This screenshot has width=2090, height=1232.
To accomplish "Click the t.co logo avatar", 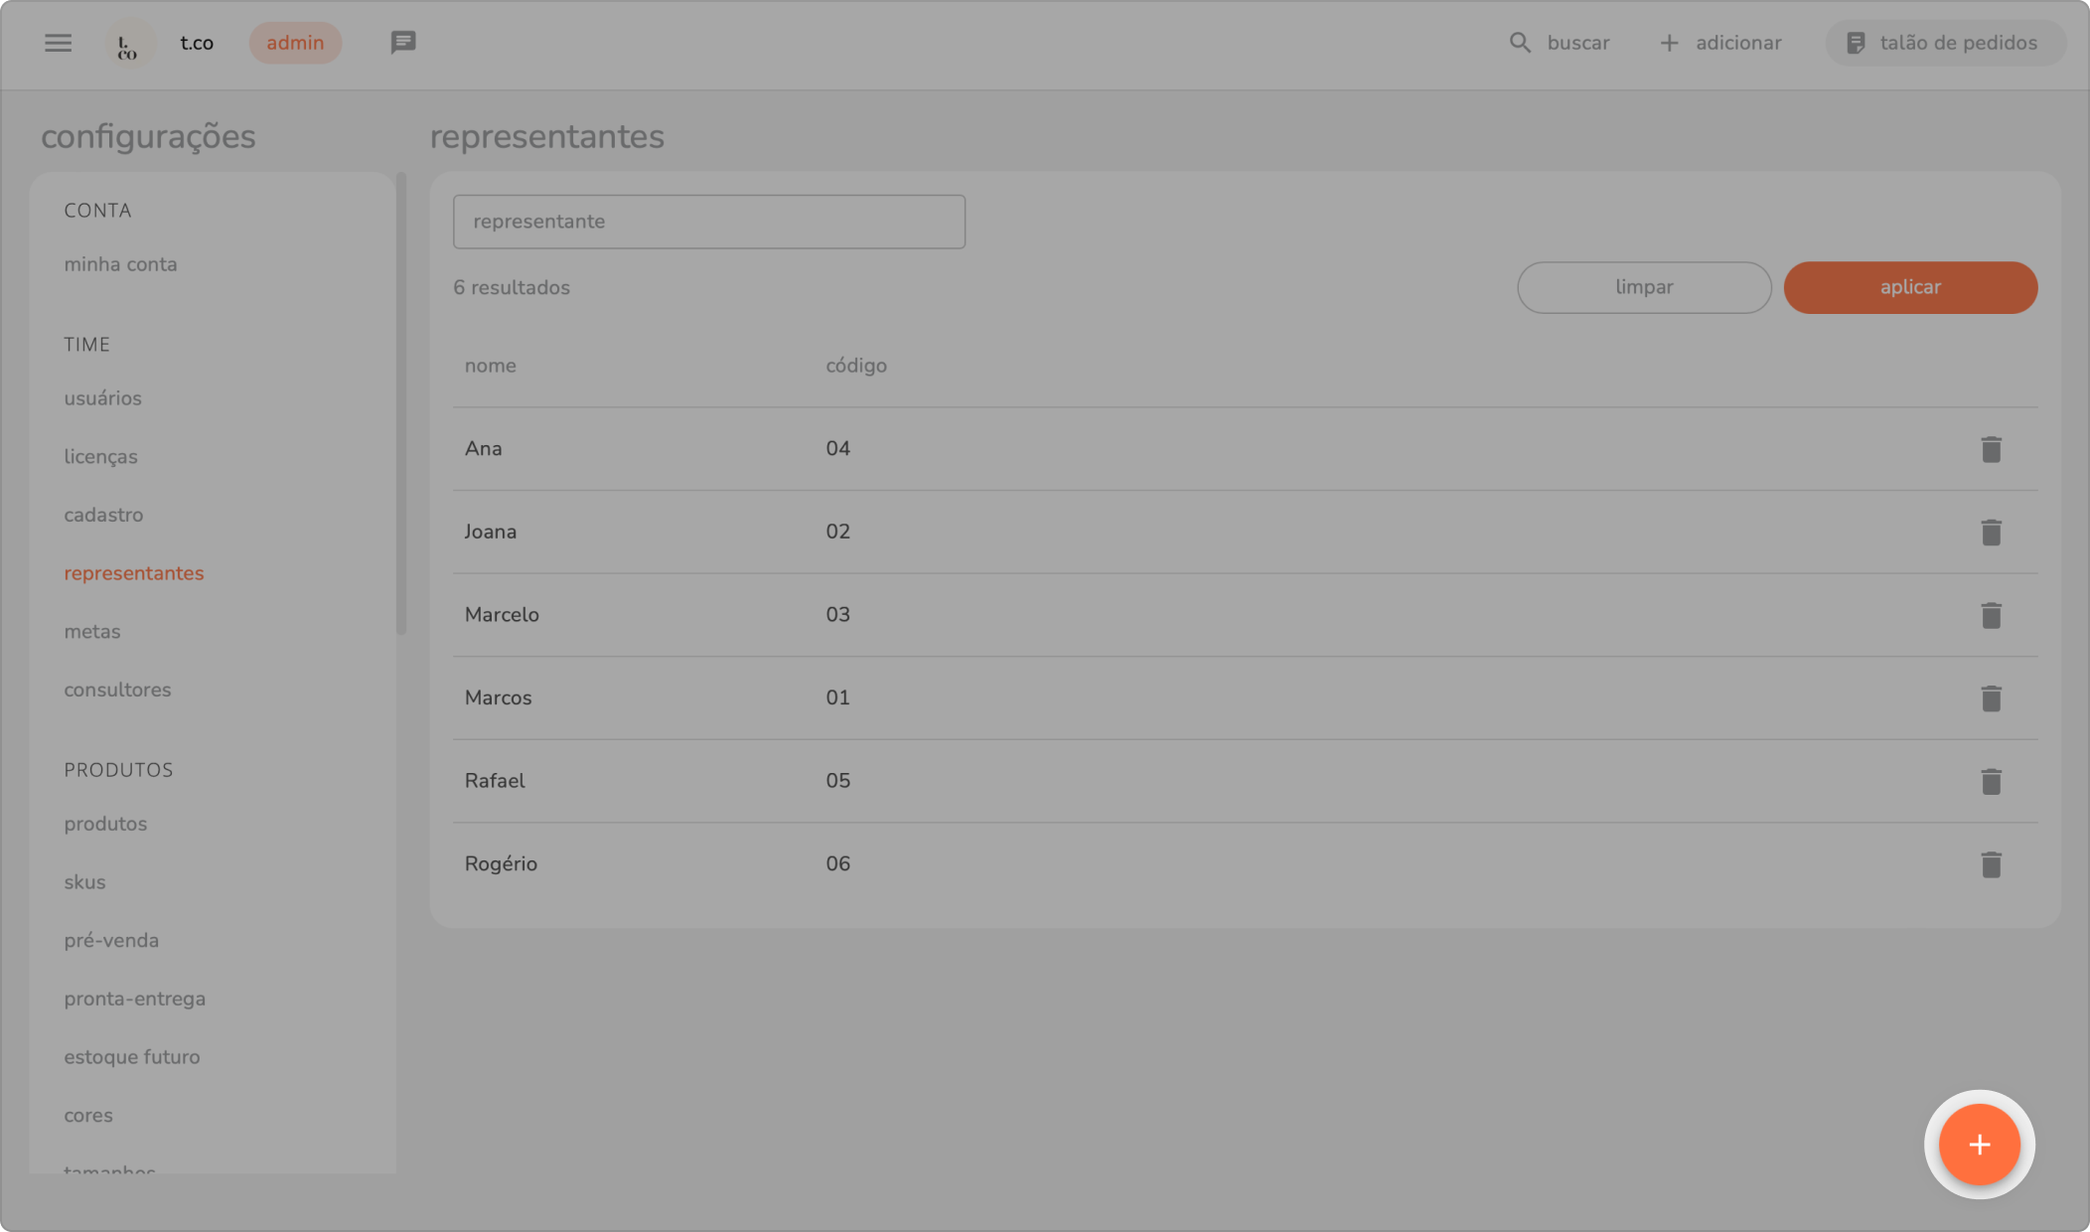I will tap(129, 44).
